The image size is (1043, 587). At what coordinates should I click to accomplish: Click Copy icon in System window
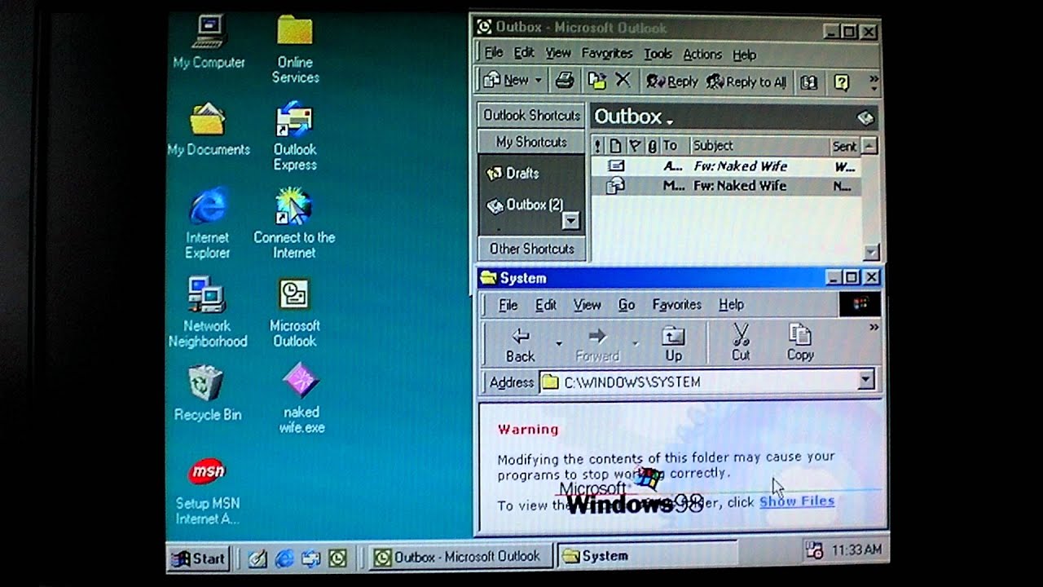[x=799, y=342]
